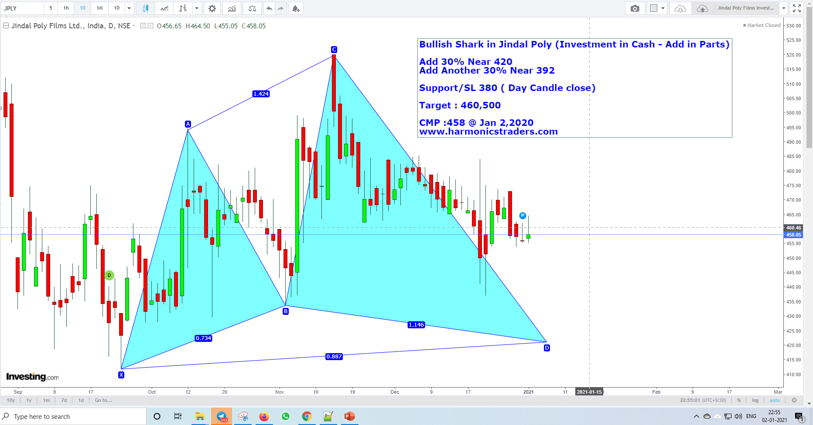The image size is (813, 425).
Task: Zoom range to 10y
Action: pyautogui.click(x=11, y=400)
